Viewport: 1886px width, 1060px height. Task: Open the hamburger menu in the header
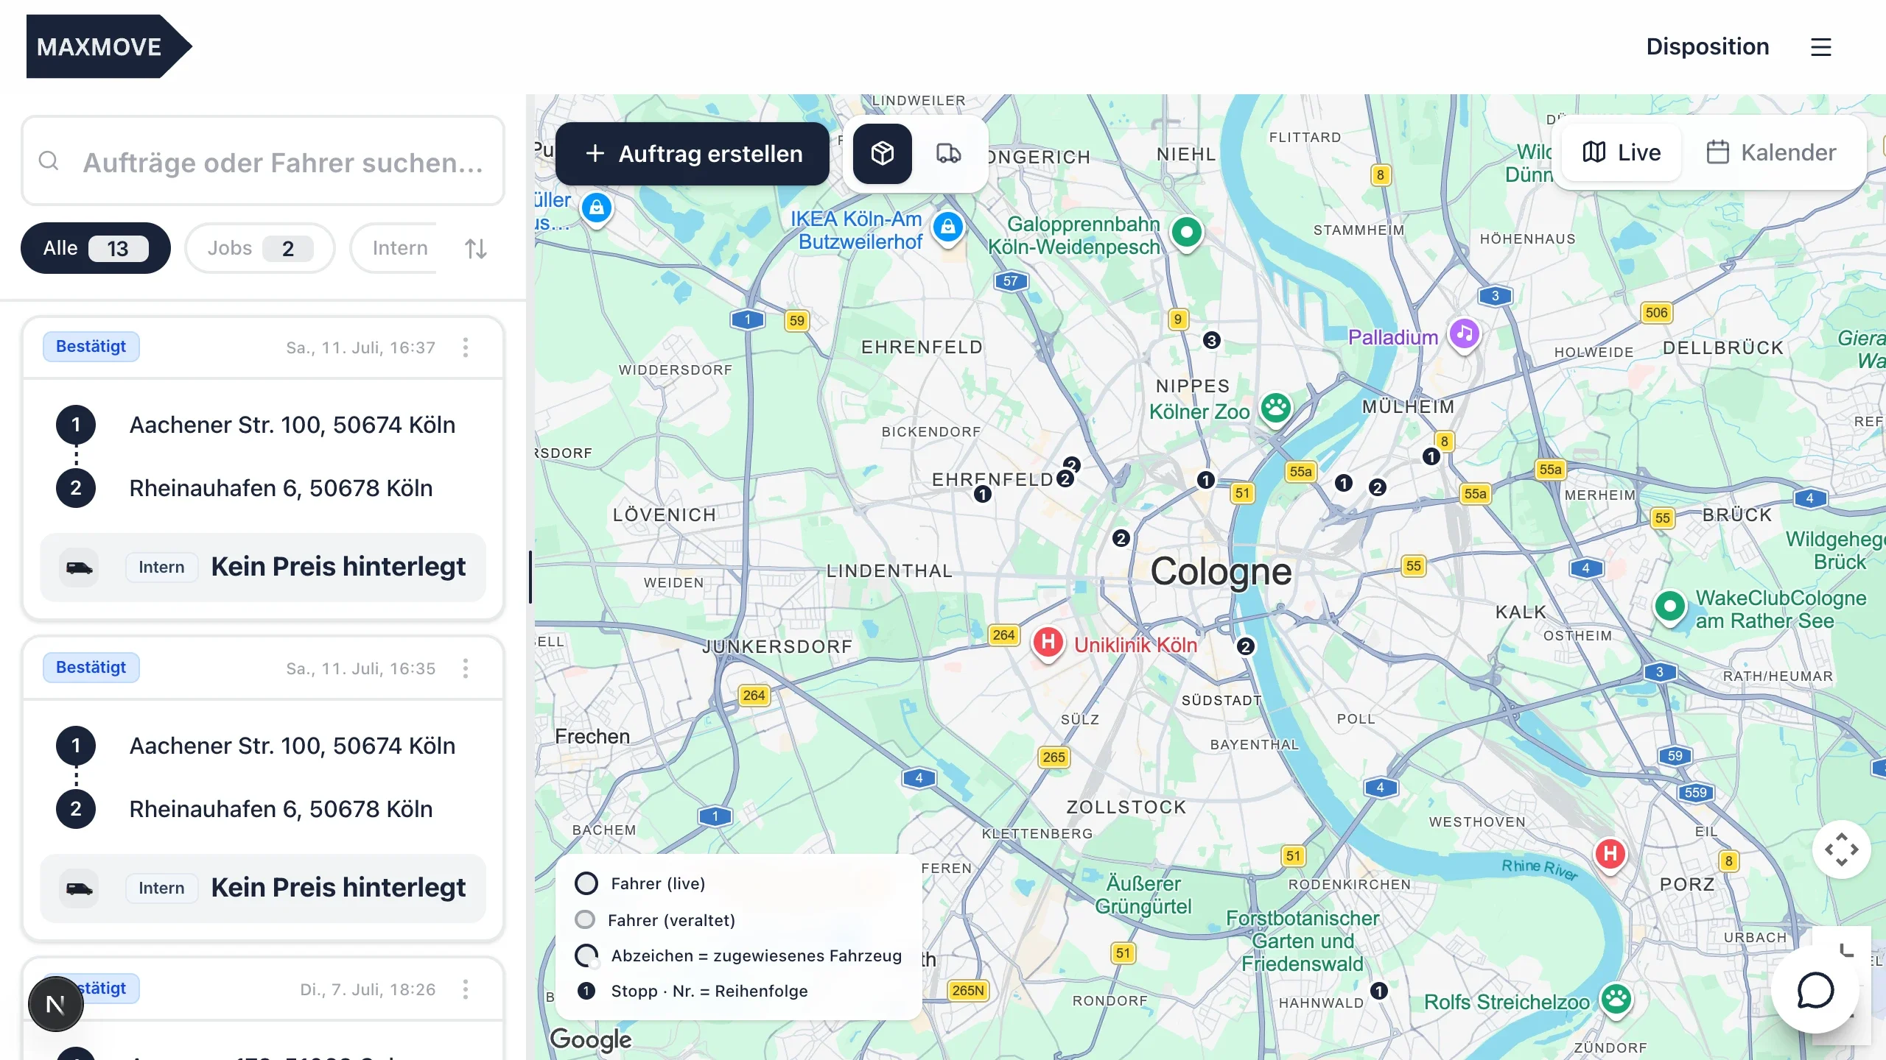pyautogui.click(x=1820, y=47)
